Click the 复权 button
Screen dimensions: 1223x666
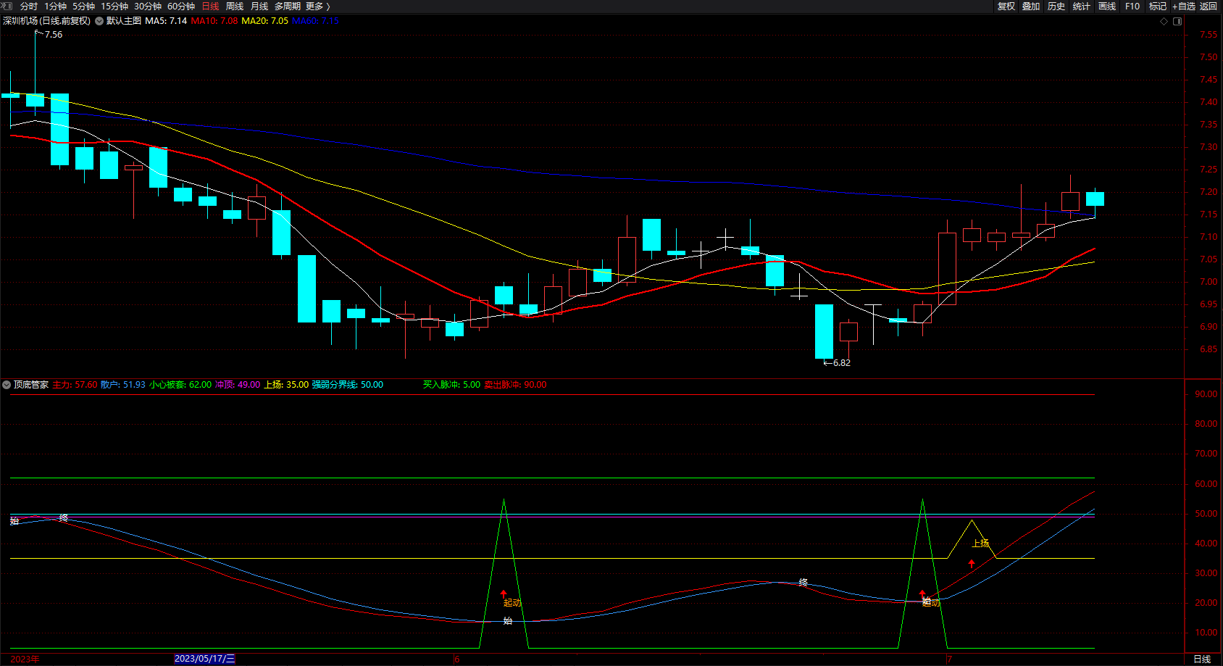point(1006,7)
